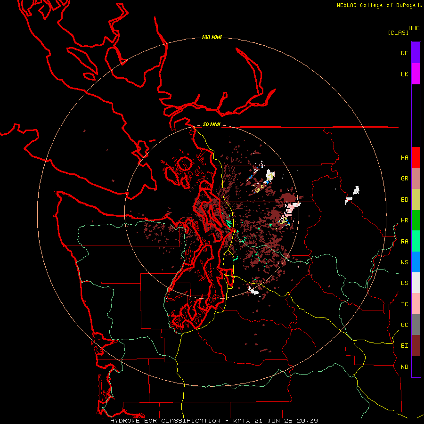Image resolution: width=424 pixels, height=424 pixels.
Task: Pick the HR dark green legend swatch
Action: click(416, 220)
